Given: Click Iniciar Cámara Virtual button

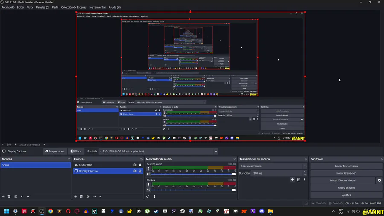Looking at the screenshot, I should [343, 181].
